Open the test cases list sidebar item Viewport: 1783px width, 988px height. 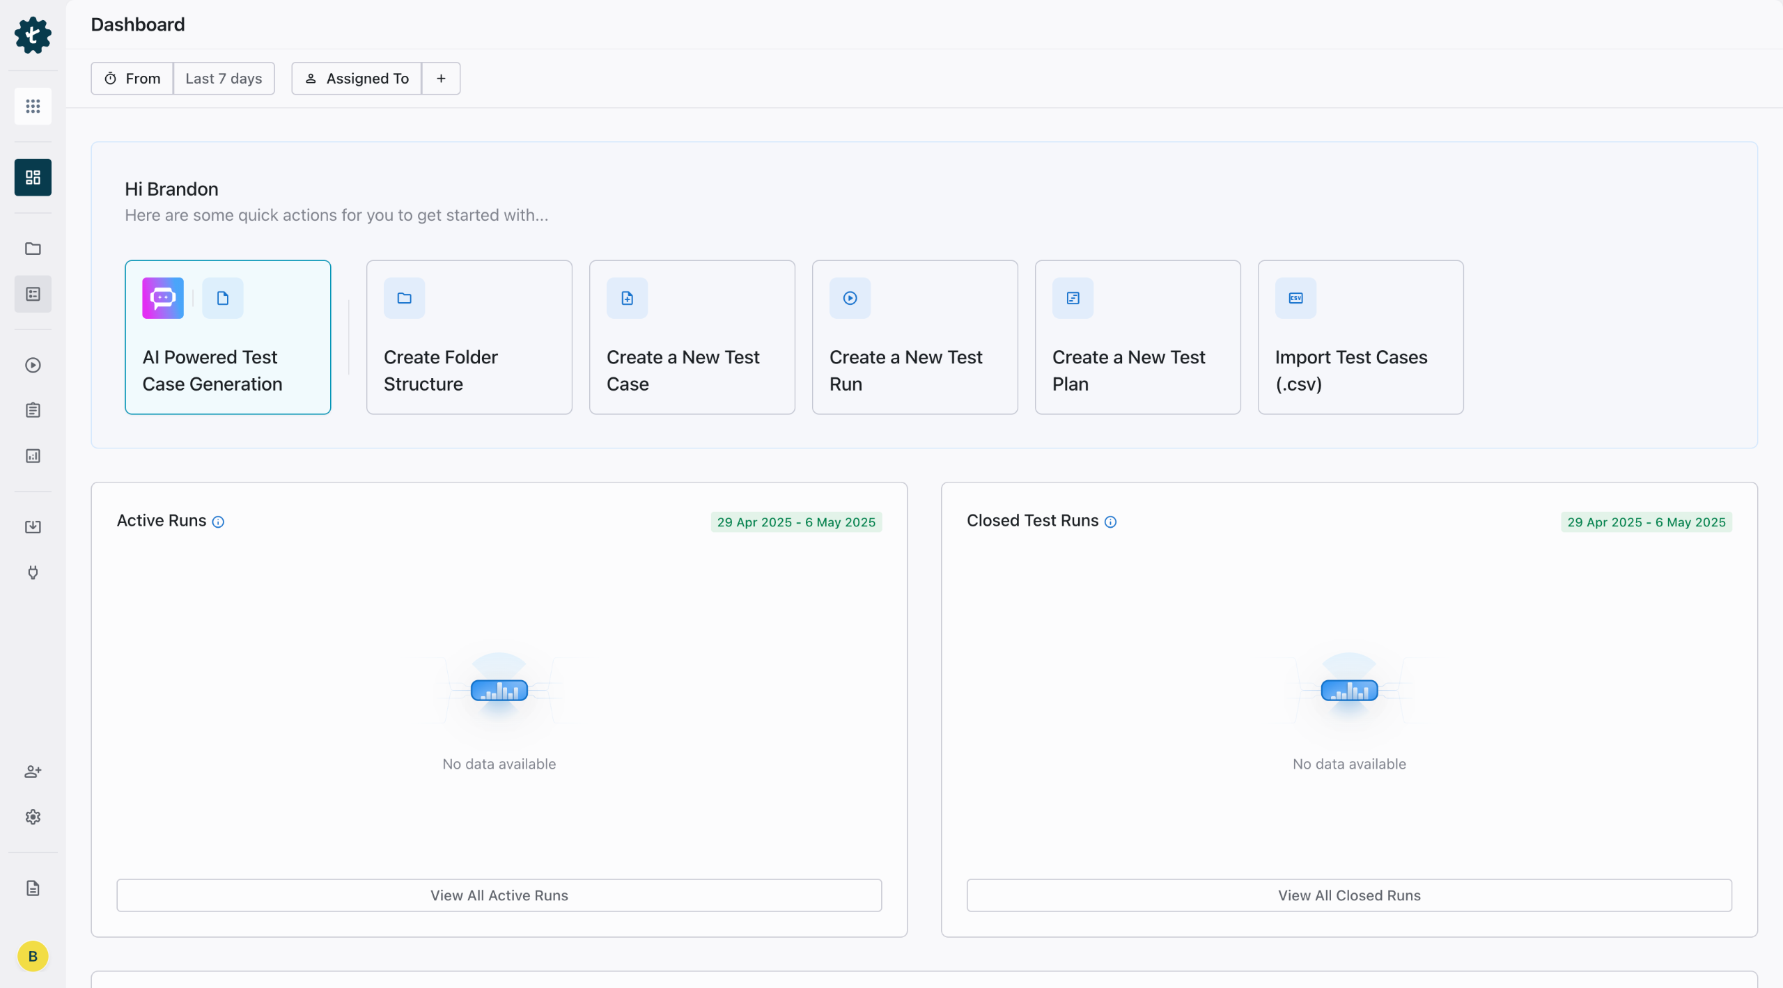click(33, 294)
